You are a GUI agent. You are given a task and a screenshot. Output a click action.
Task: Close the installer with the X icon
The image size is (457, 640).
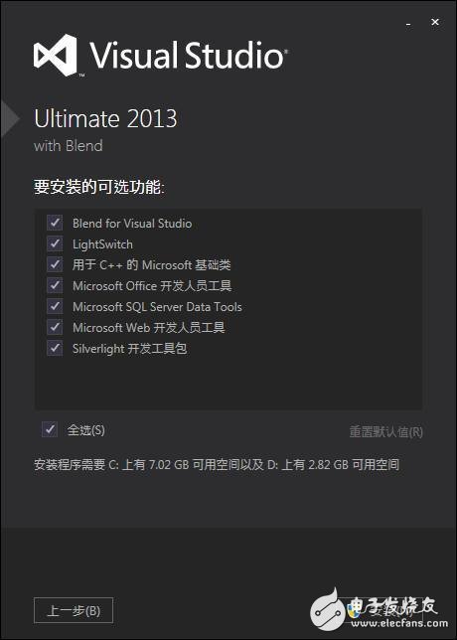pos(435,23)
